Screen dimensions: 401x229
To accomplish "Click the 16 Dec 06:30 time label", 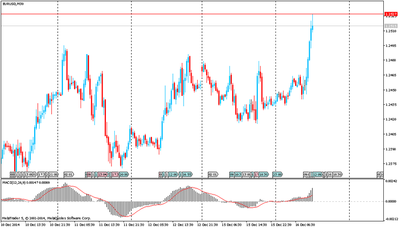I will coord(305,225).
